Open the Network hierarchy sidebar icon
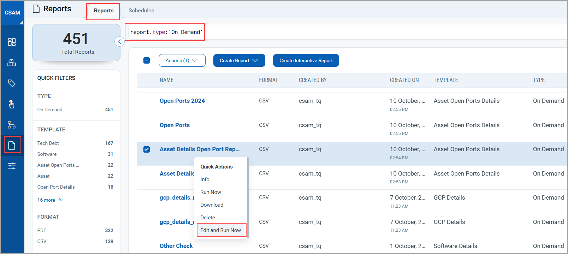The width and height of the screenshot is (568, 254). pyautogui.click(x=12, y=125)
